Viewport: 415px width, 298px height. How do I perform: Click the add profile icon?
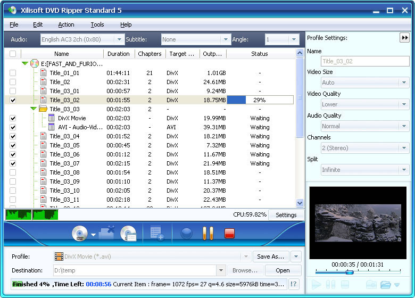click(157, 233)
